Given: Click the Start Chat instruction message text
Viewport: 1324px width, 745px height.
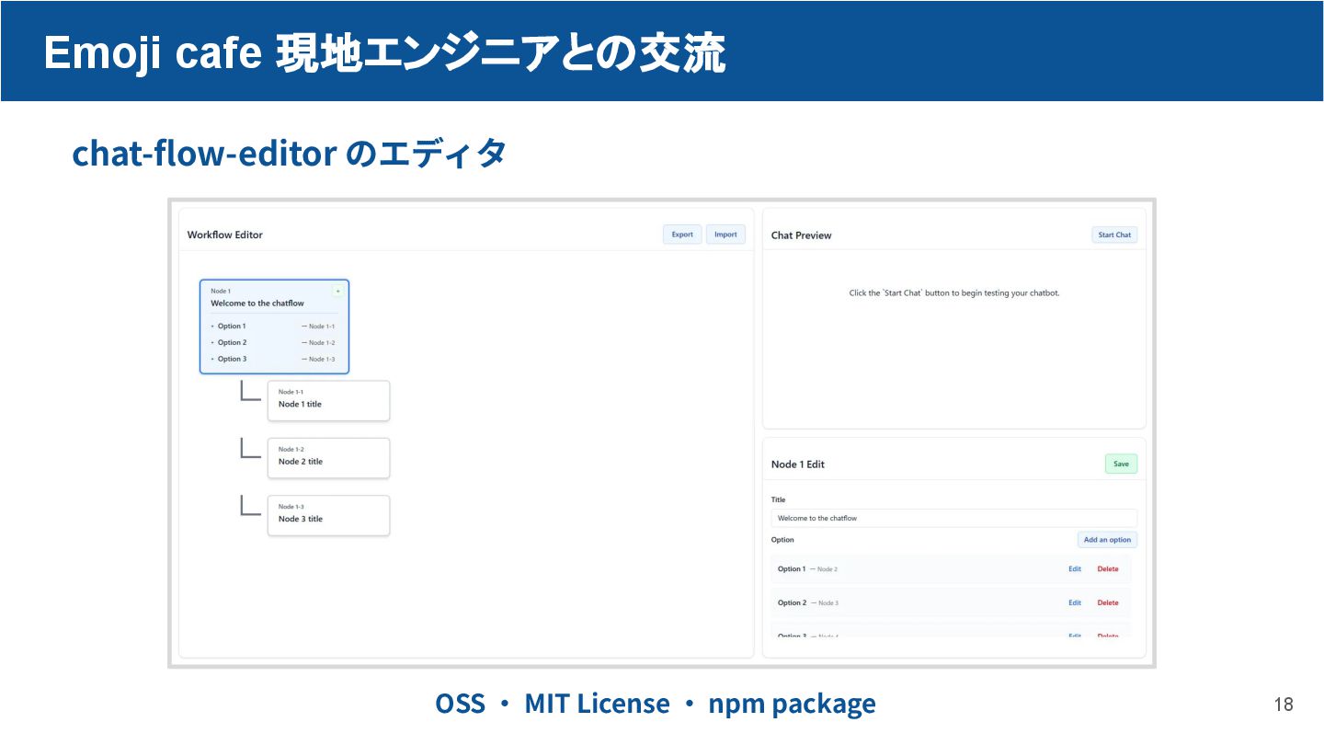Looking at the screenshot, I should point(954,293).
